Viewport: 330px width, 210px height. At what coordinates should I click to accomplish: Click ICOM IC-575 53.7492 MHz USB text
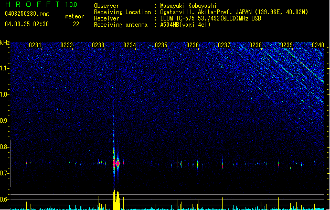[x=210, y=18]
